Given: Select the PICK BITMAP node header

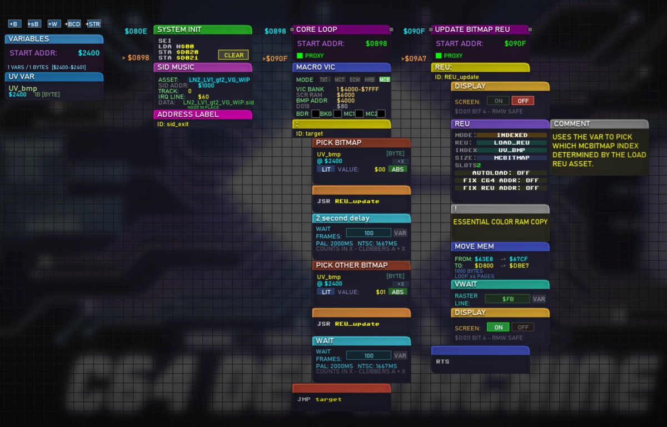Looking at the screenshot, I should [x=361, y=143].
